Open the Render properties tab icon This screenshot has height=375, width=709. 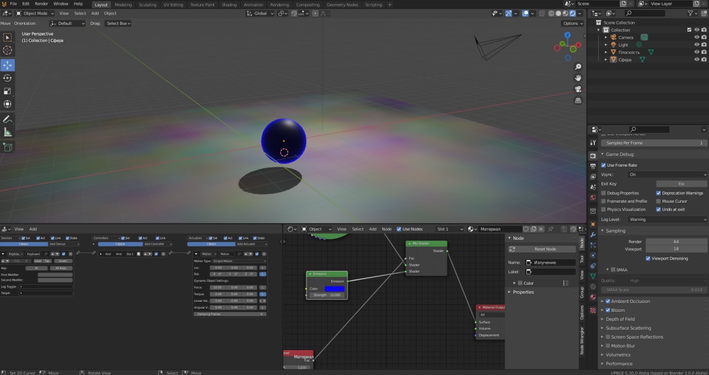pos(593,156)
